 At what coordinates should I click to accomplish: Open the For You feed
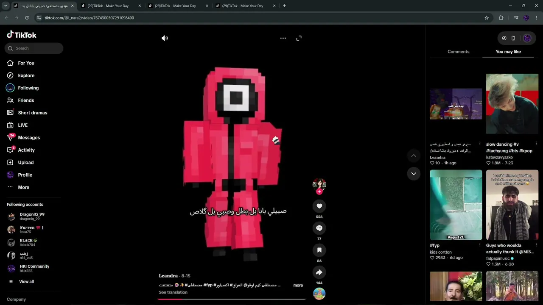(26, 63)
